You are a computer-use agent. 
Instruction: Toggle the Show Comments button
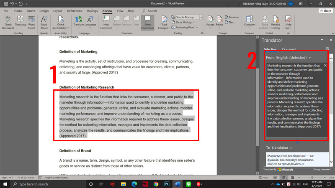click(147, 21)
